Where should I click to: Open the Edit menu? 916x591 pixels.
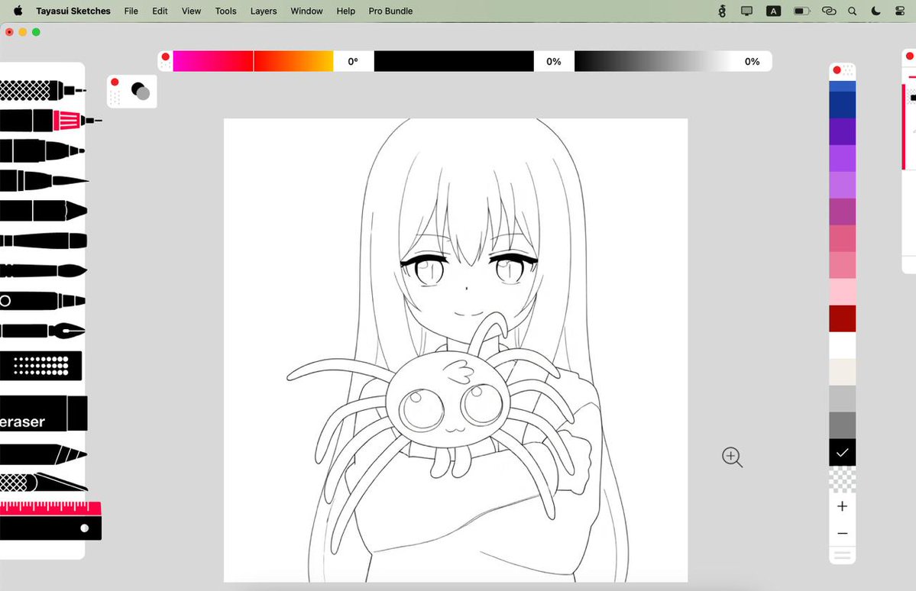coord(160,11)
